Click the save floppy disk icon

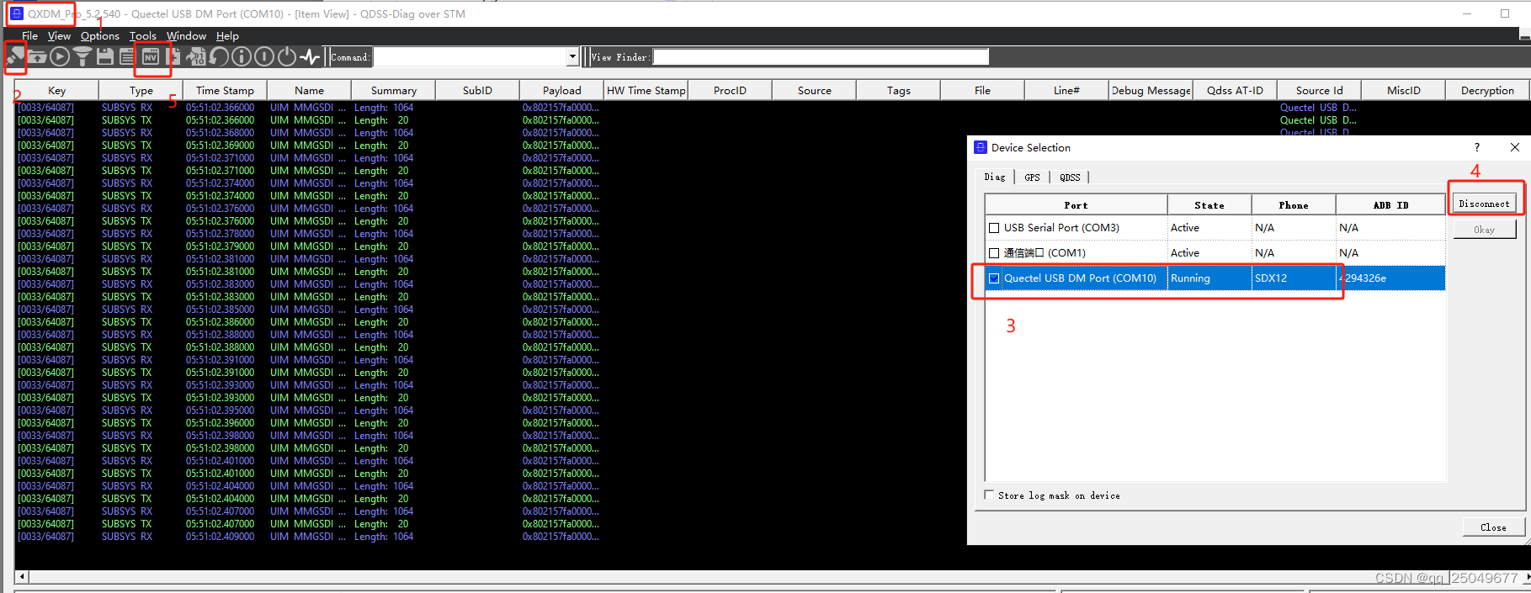click(x=105, y=56)
